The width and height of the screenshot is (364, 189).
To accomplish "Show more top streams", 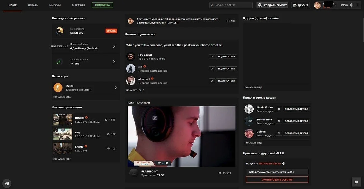I will [x=62, y=159].
